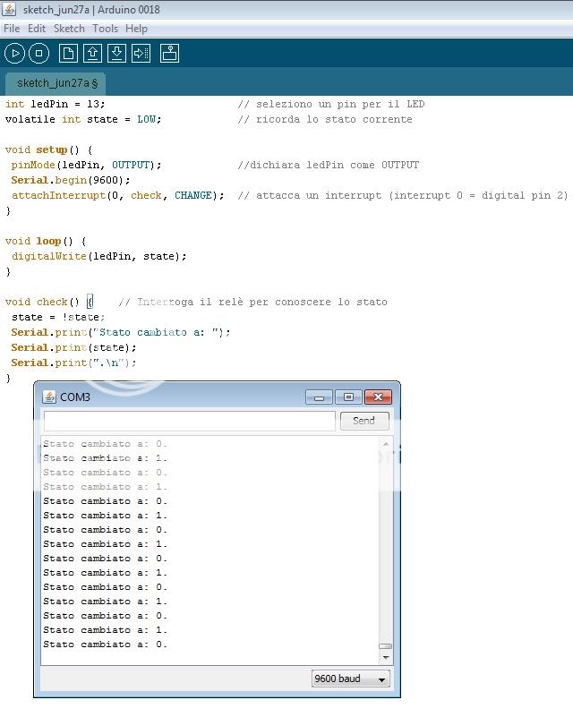
Task: Click the 'Serial.begin(9600);' line
Action: [71, 180]
